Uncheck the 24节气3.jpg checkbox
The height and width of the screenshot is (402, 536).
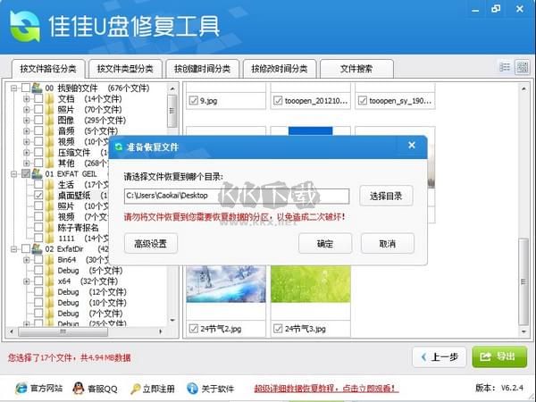(x=278, y=329)
